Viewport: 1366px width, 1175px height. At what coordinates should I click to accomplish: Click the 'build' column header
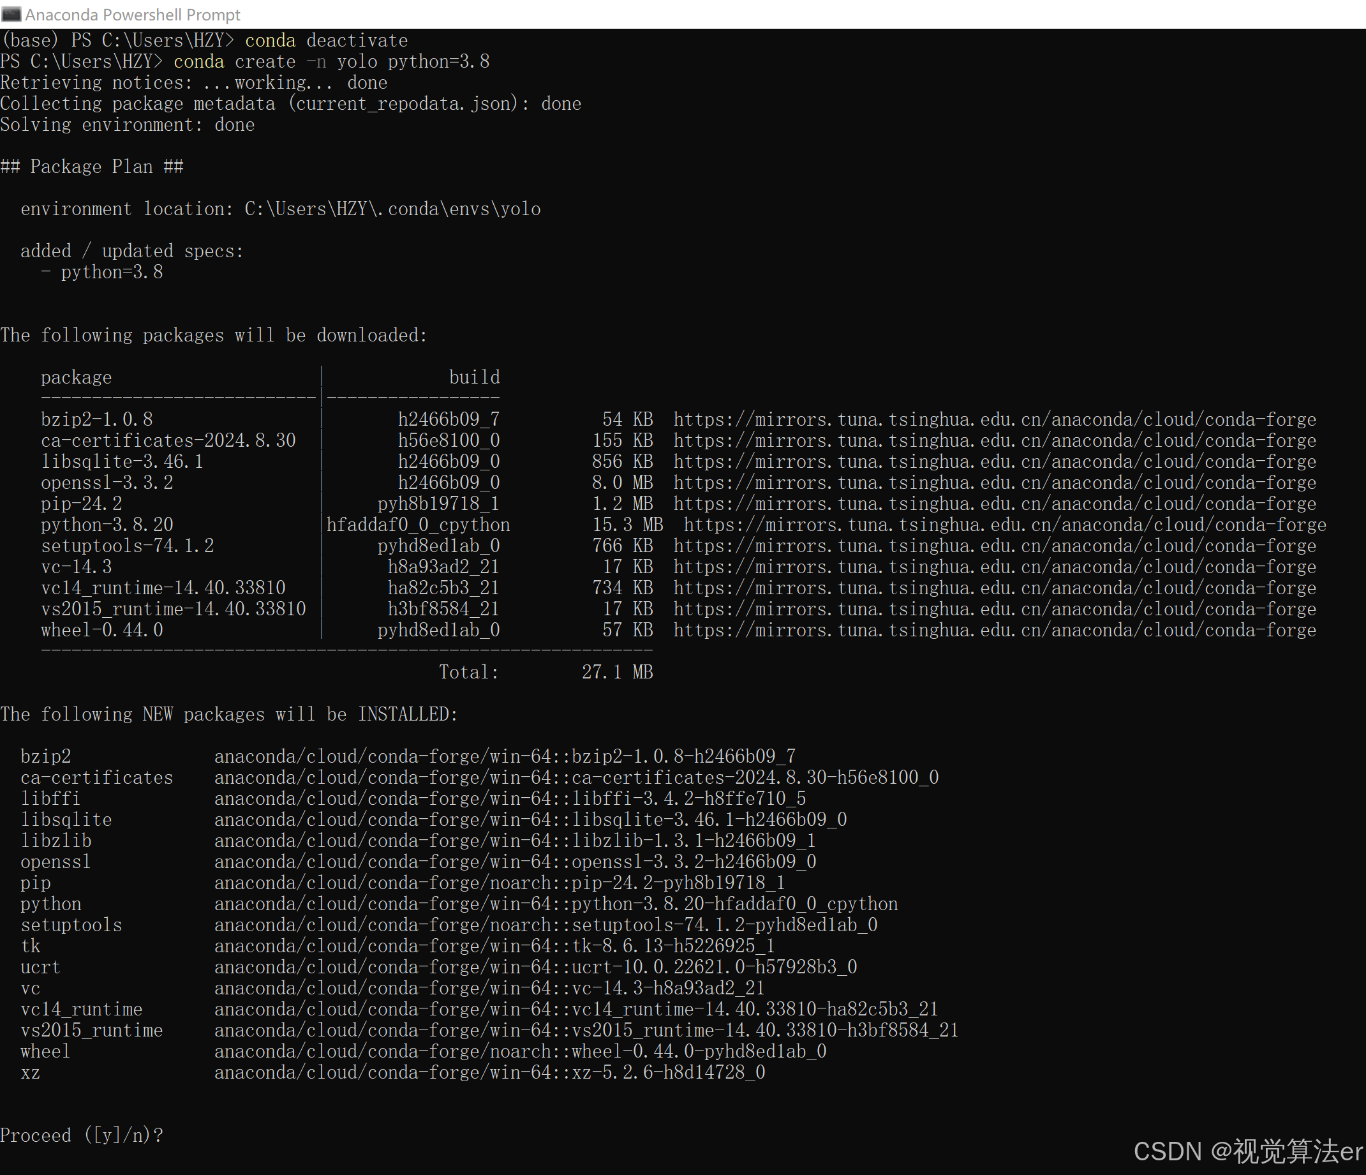click(x=474, y=377)
